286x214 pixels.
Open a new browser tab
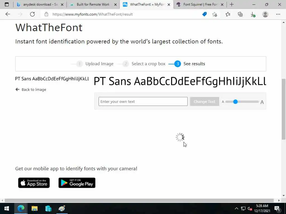point(232,4)
